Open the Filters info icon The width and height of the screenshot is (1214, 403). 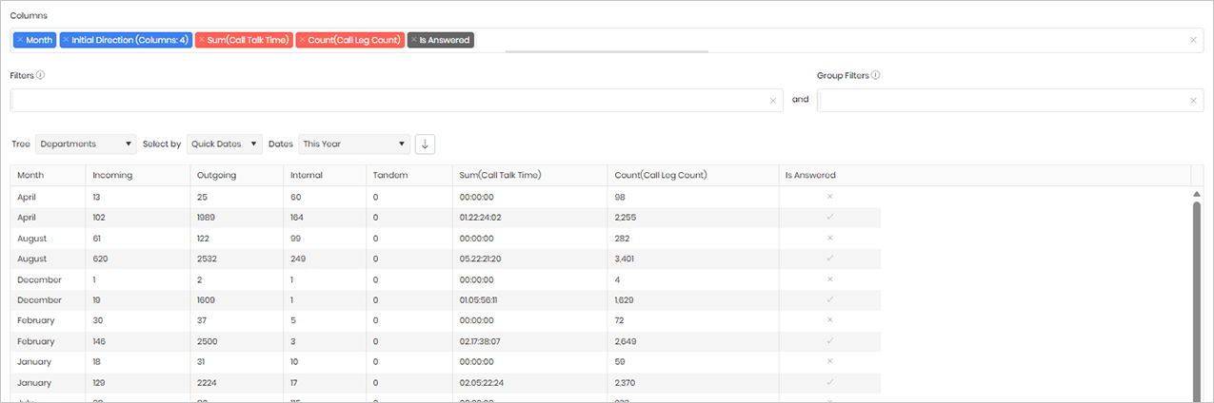pyautogui.click(x=41, y=74)
